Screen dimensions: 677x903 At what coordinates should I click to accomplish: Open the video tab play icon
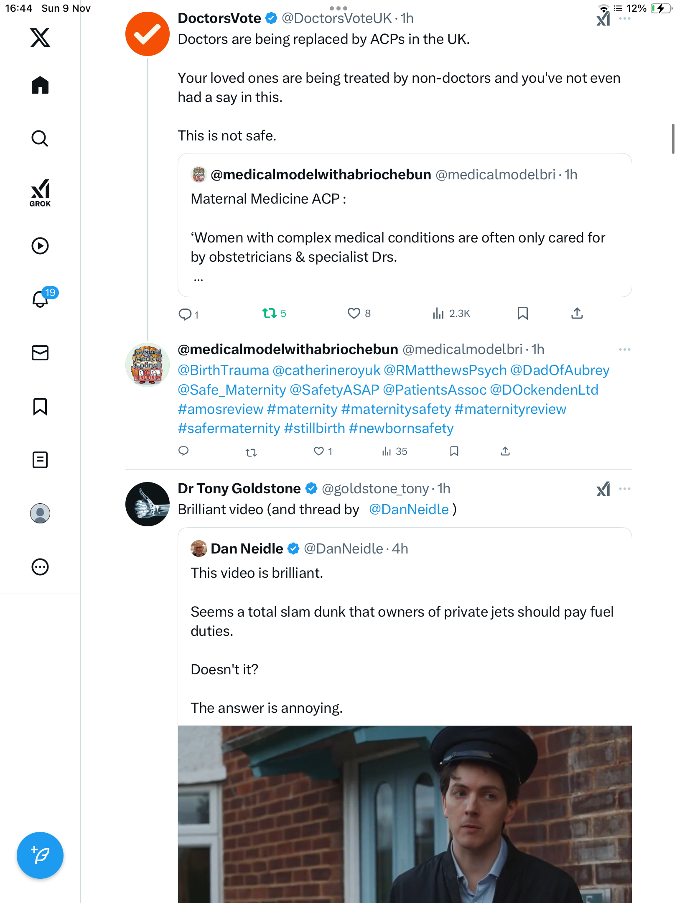coord(40,246)
